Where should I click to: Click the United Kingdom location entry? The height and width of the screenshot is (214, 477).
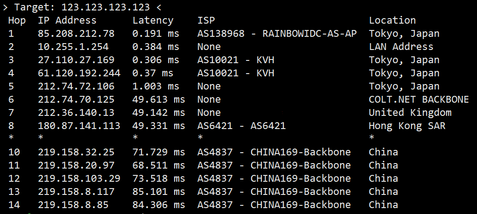coord(410,113)
